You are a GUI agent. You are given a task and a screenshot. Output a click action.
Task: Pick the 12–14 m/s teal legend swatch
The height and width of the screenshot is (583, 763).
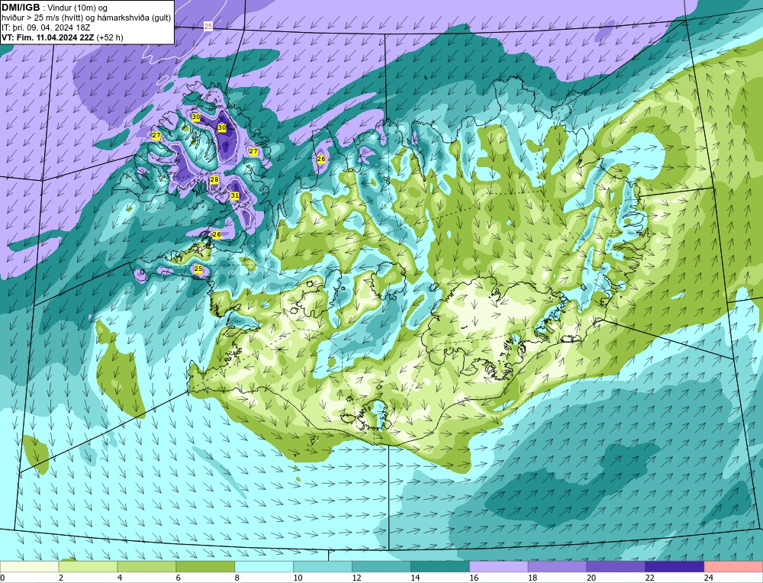[x=381, y=567]
